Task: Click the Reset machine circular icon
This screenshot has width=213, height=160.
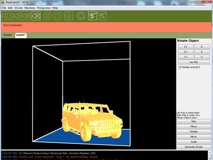Action: [81, 16]
